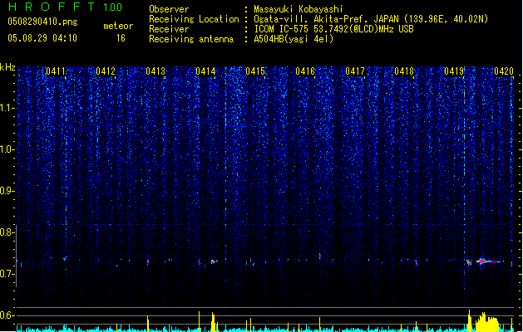Image resolution: width=523 pixels, height=332 pixels.
Task: Click the 1.1 kHz axis tick label
Action: pyautogui.click(x=7, y=108)
